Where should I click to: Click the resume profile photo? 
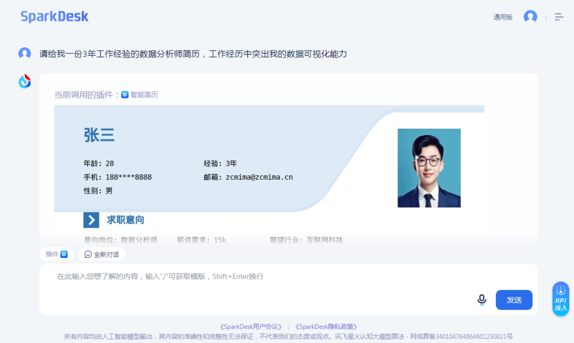pos(429,168)
